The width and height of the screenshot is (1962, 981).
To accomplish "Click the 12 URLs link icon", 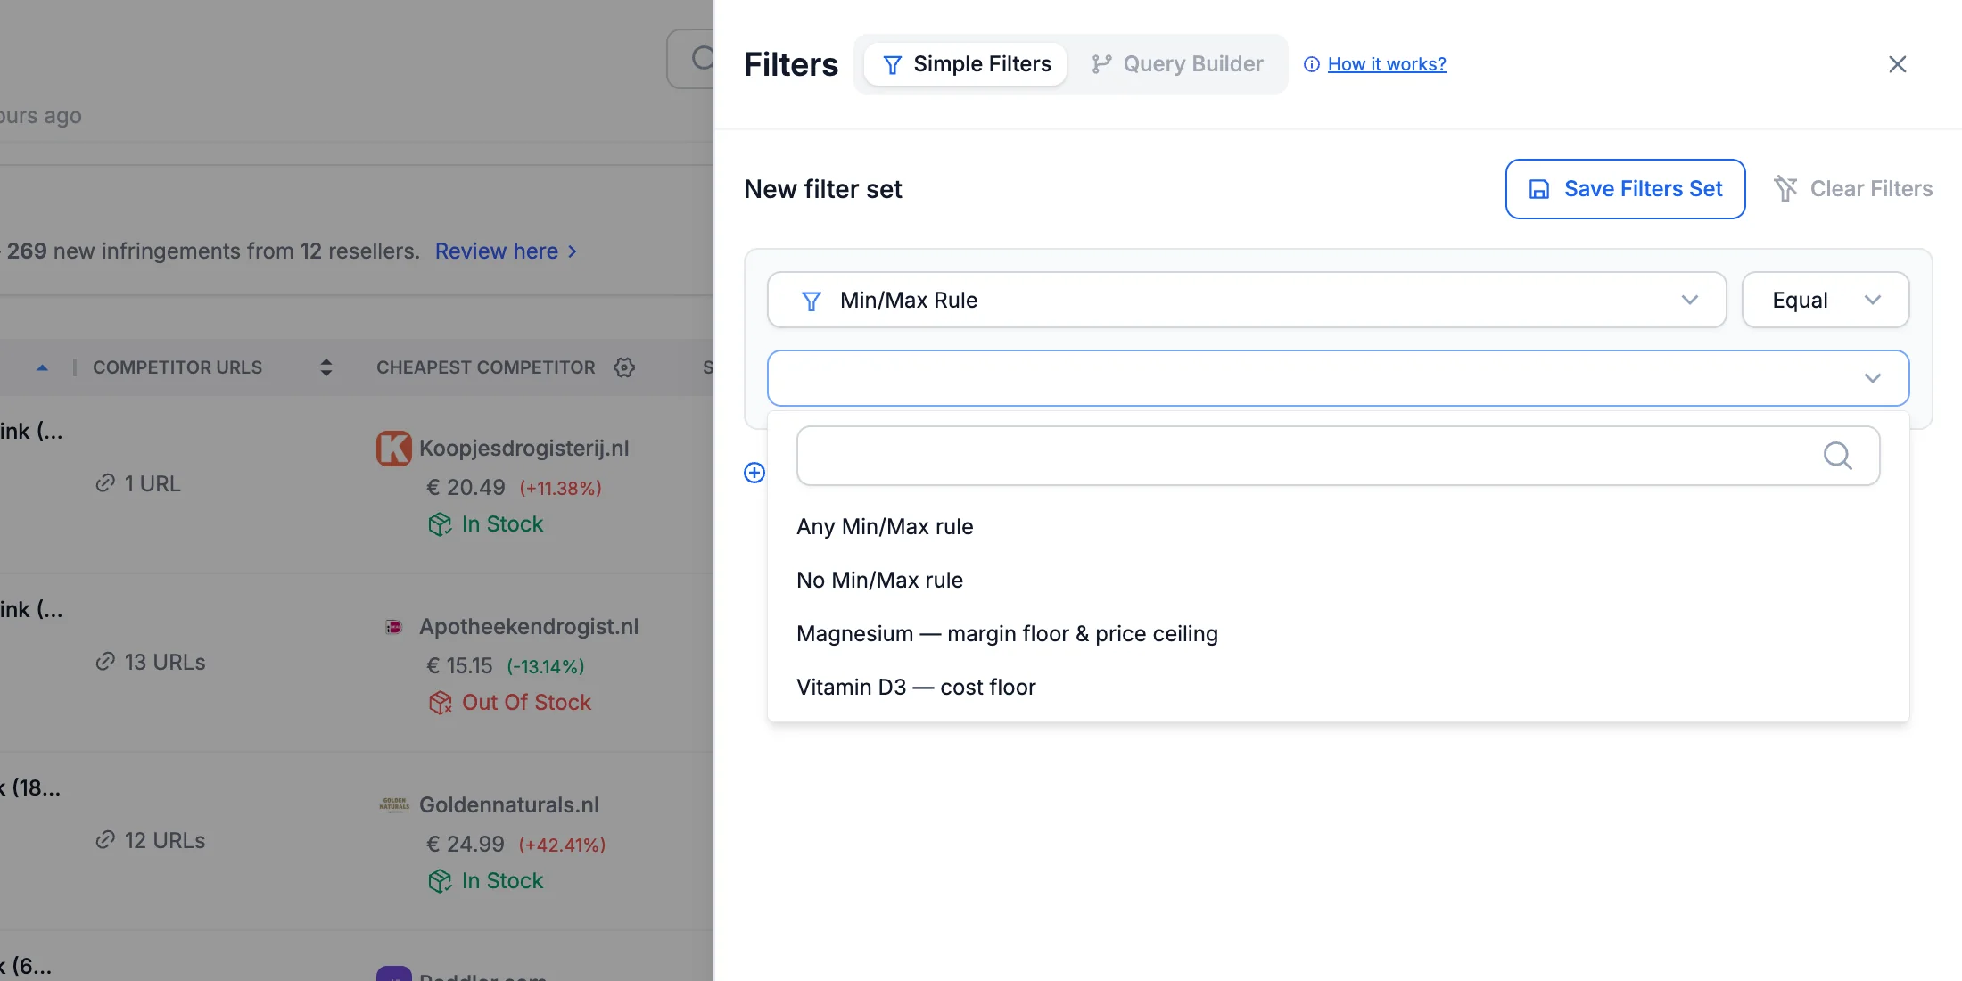I will click(105, 840).
